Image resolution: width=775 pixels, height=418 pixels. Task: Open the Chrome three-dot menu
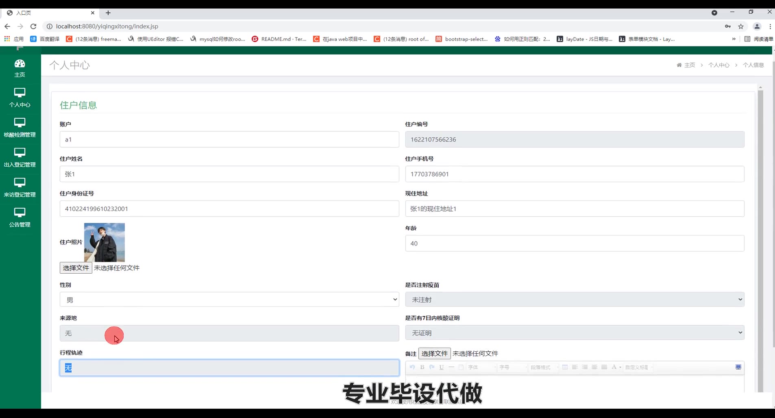click(x=770, y=26)
